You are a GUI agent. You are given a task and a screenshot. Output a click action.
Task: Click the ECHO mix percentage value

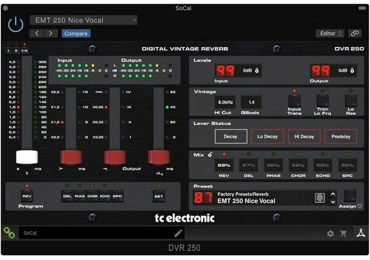[323, 165]
